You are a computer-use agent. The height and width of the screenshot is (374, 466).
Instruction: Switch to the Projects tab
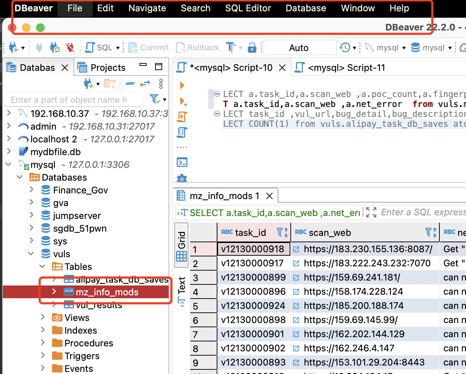coord(102,67)
